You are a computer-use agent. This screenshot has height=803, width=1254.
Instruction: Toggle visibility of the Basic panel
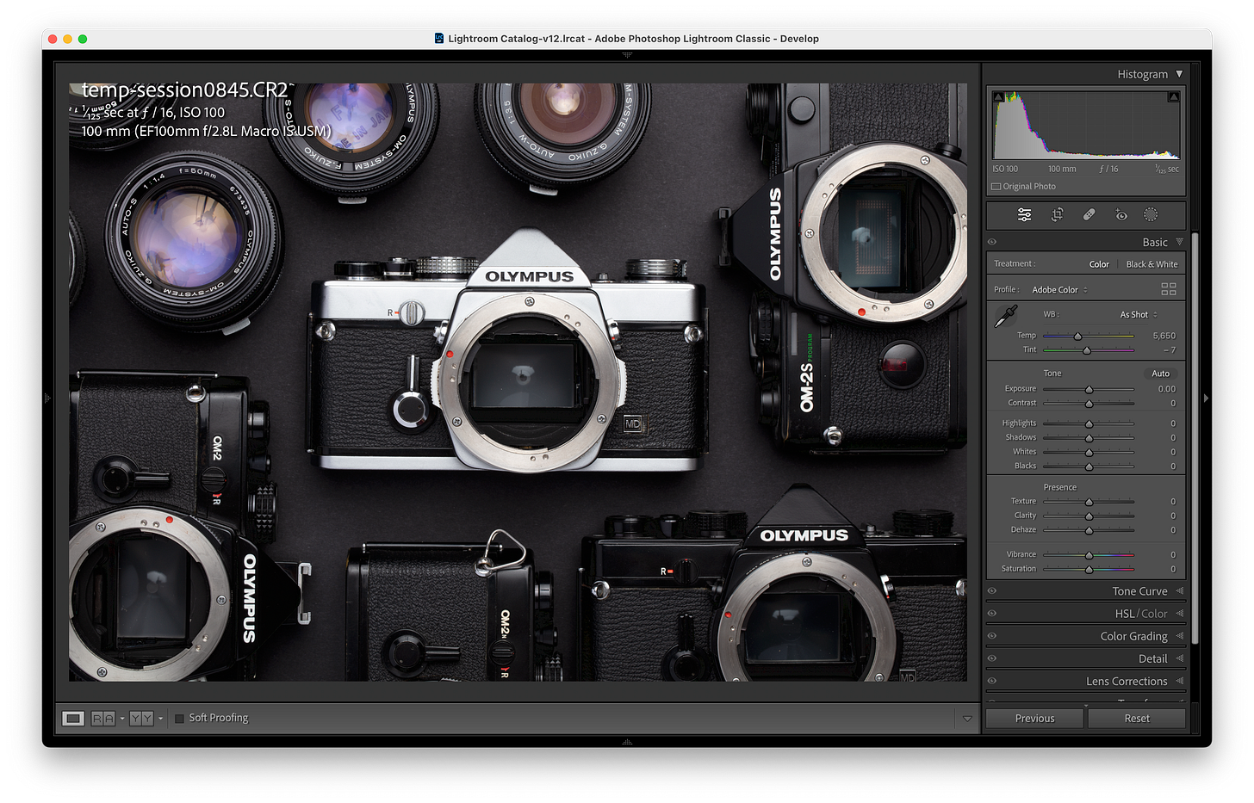click(x=991, y=242)
